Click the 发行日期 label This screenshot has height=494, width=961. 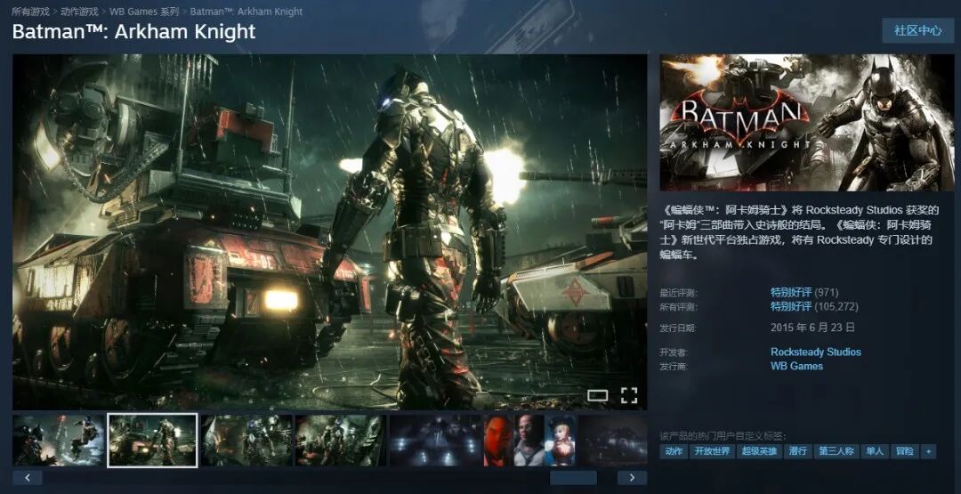678,328
